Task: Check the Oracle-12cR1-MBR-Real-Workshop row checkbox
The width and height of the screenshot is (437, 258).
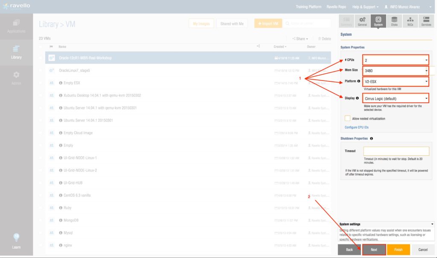Action: click(x=41, y=58)
